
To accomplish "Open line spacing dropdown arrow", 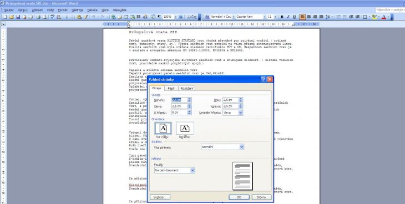I will 332,17.
